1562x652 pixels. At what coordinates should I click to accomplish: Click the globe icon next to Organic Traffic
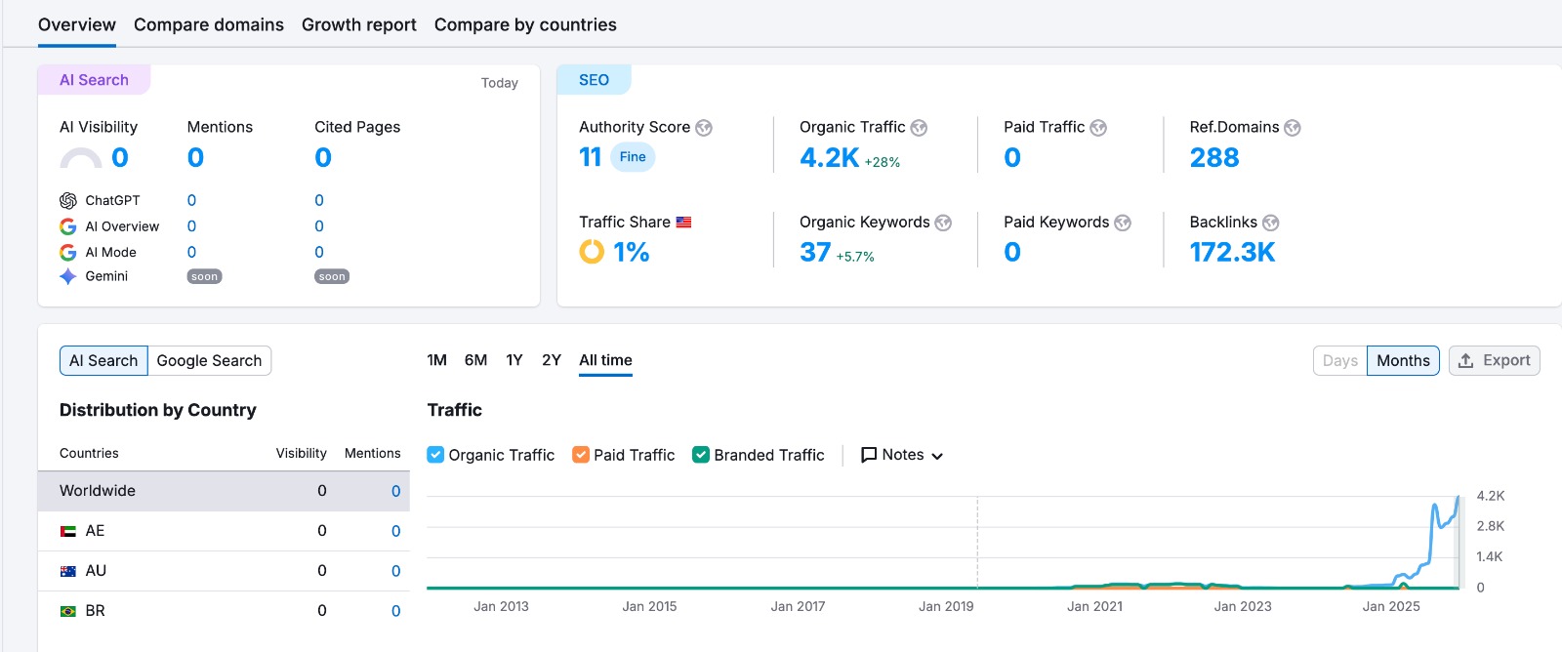pos(919,128)
